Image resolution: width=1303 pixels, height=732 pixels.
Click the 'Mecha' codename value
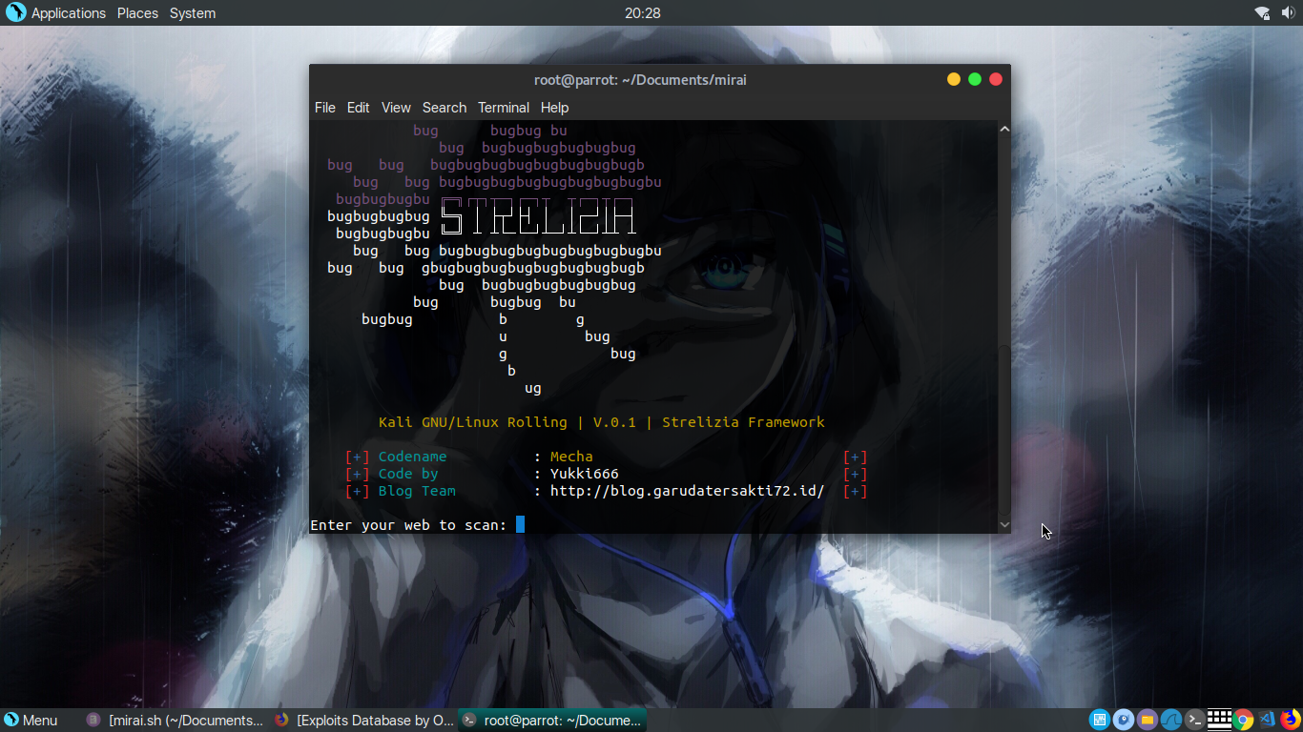(571, 457)
